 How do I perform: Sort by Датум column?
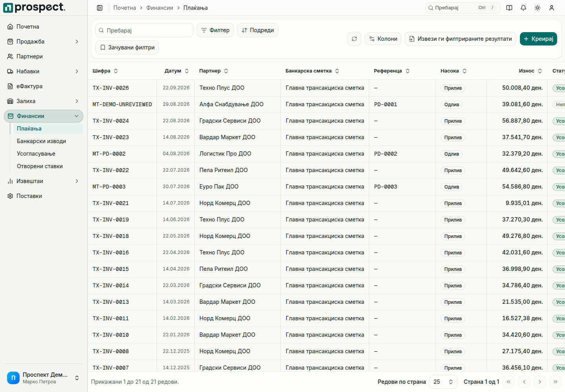[x=177, y=71]
